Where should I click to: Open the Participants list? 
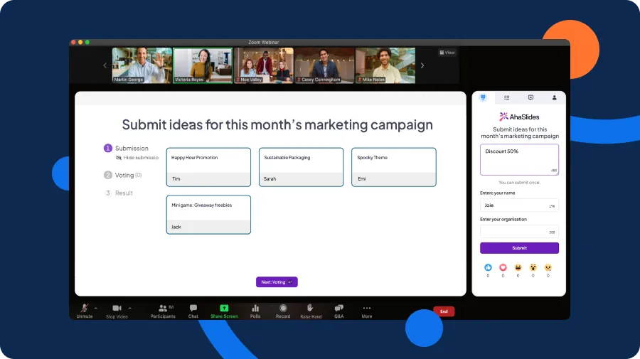(163, 308)
